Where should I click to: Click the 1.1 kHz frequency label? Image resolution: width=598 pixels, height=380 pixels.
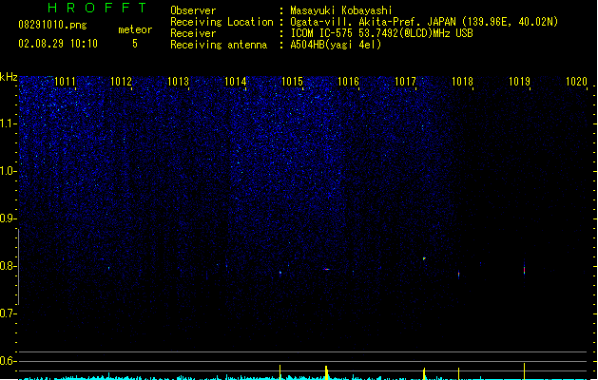(x=8, y=123)
